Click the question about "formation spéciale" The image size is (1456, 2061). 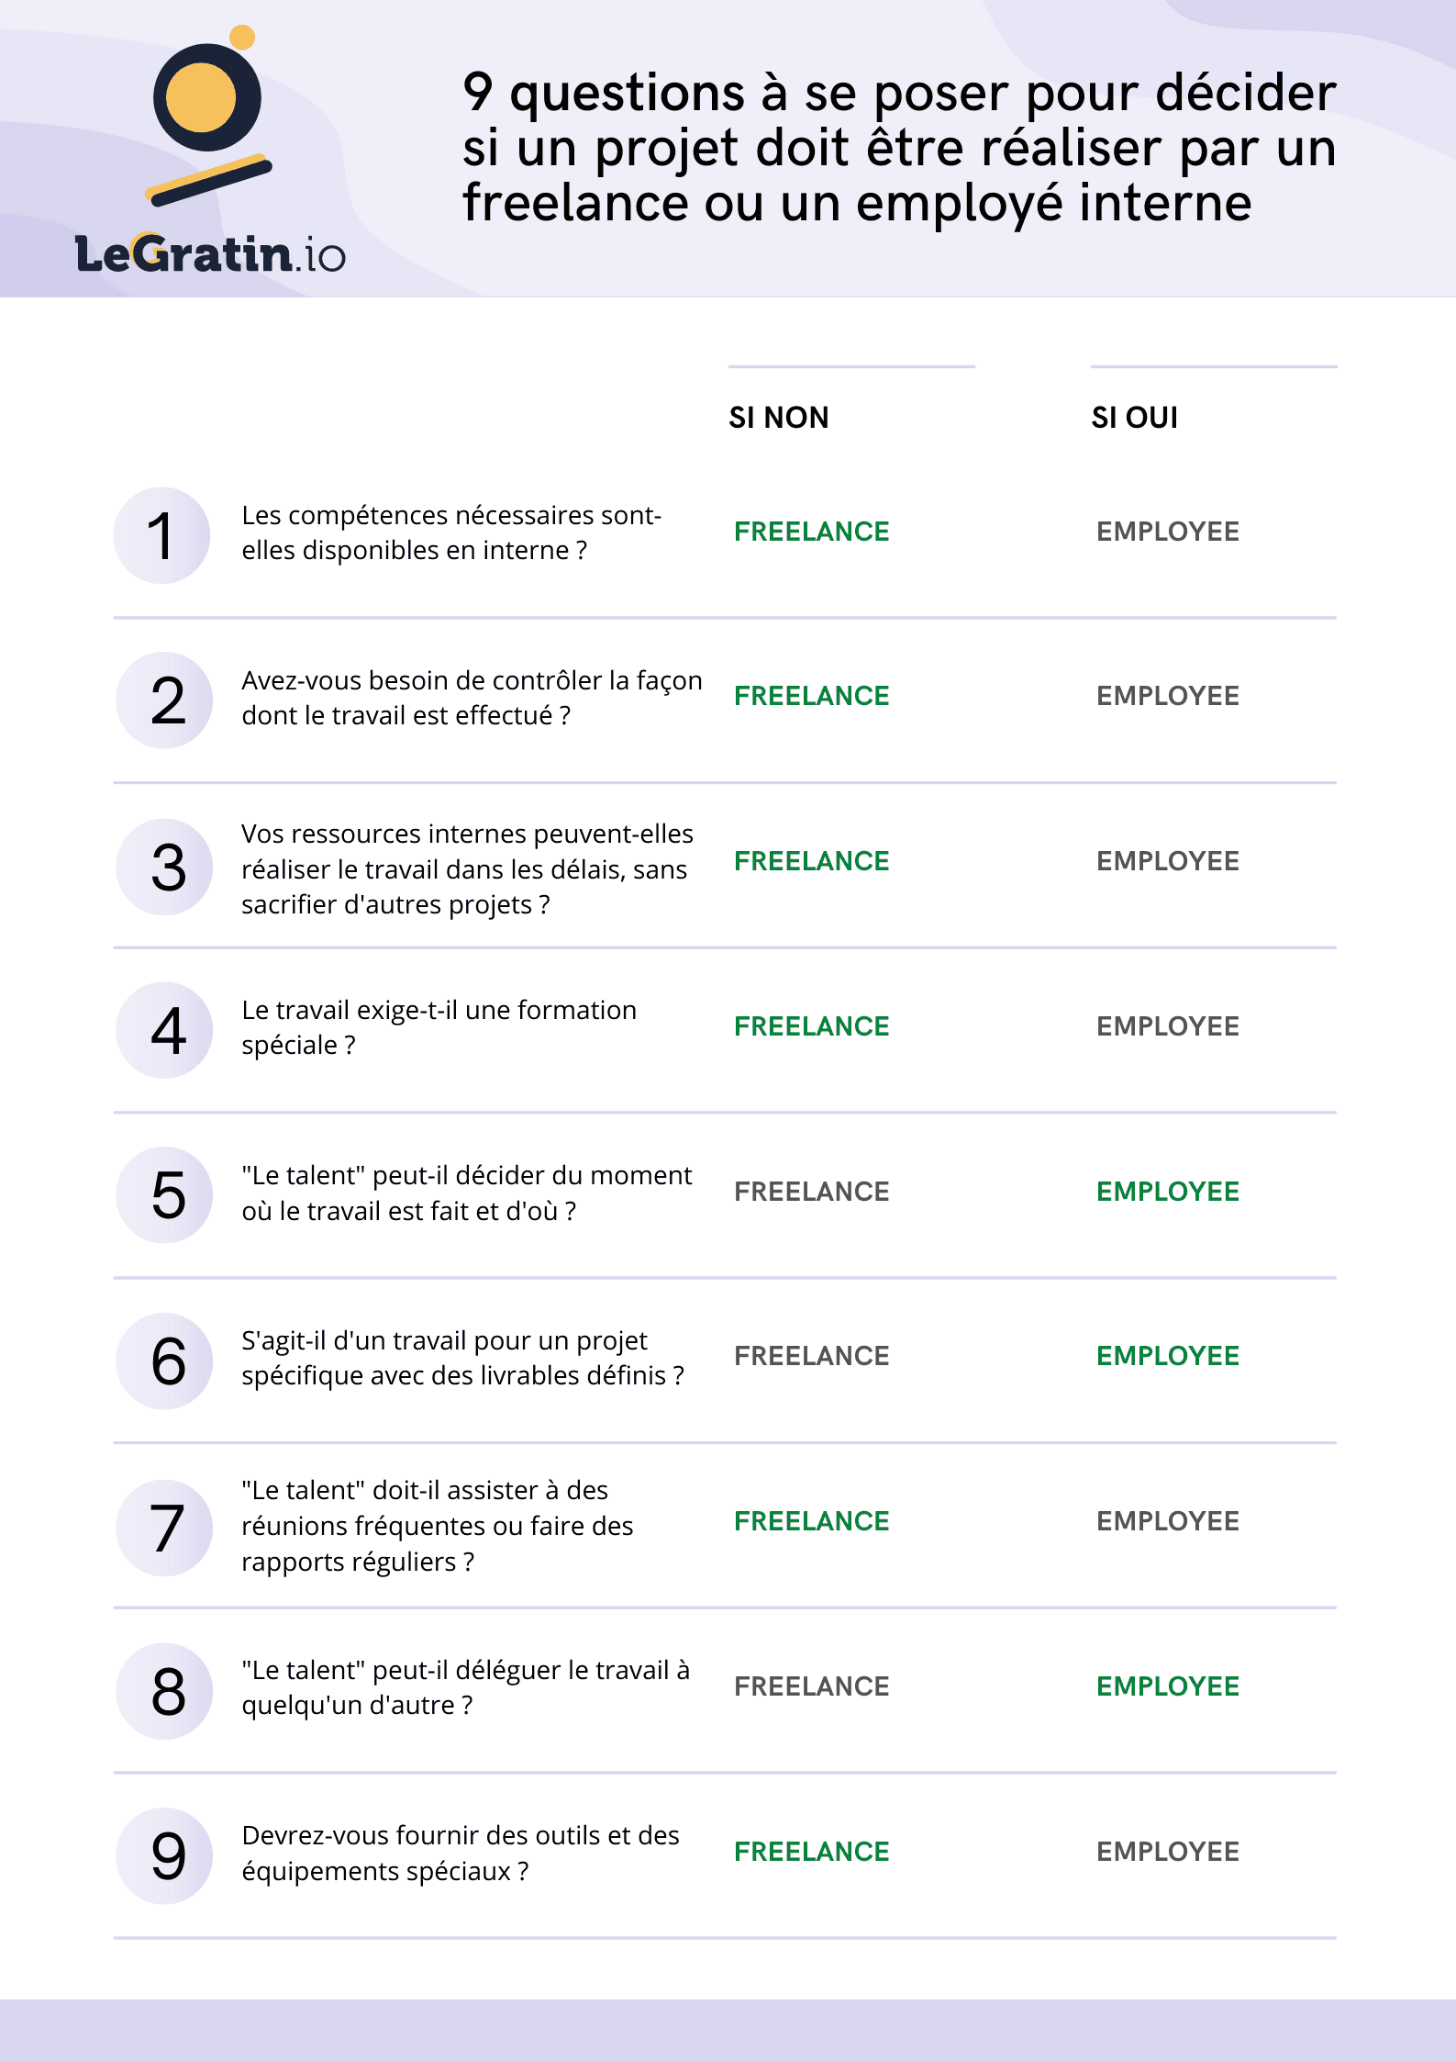pos(439,1027)
